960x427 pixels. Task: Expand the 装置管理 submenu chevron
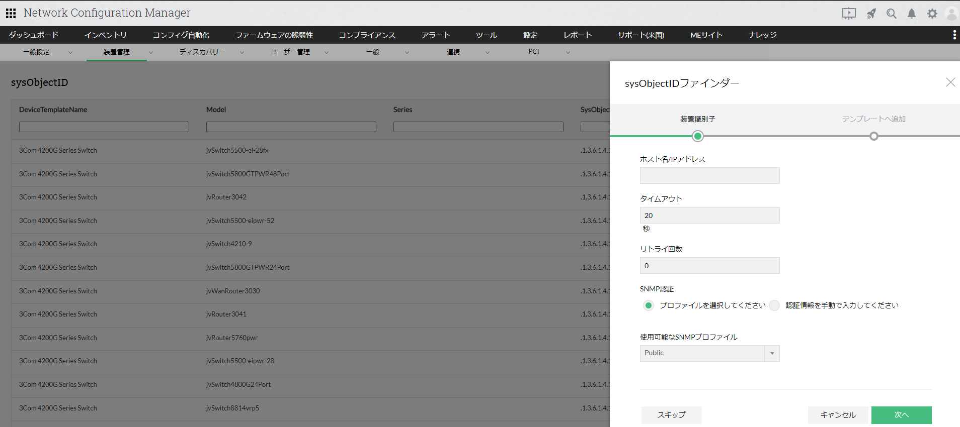tap(151, 52)
